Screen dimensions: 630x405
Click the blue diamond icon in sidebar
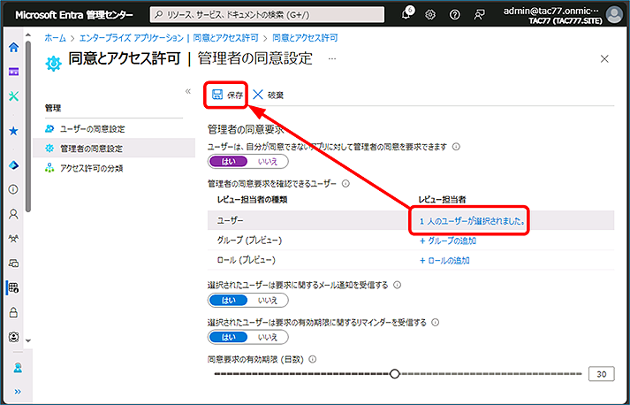(13, 165)
